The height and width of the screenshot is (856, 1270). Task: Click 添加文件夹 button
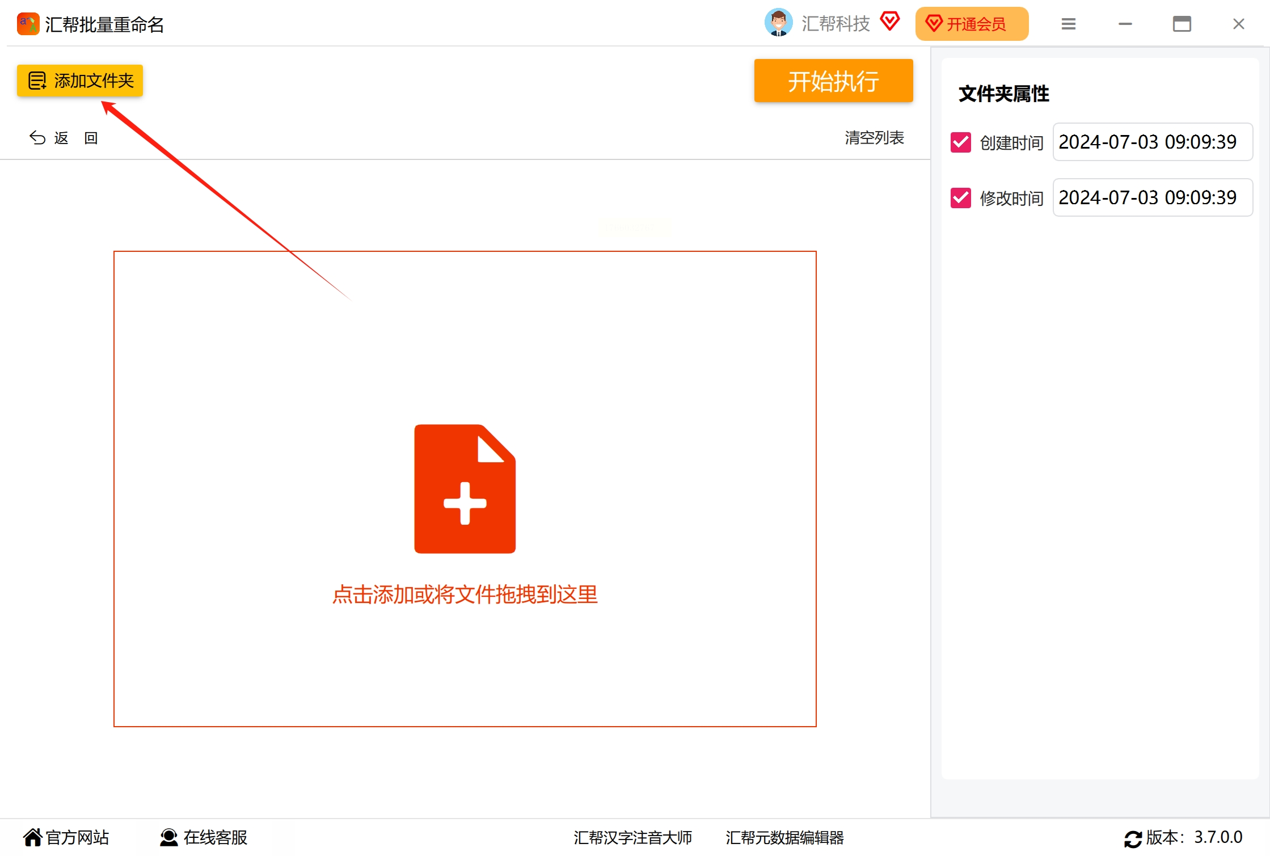[80, 81]
